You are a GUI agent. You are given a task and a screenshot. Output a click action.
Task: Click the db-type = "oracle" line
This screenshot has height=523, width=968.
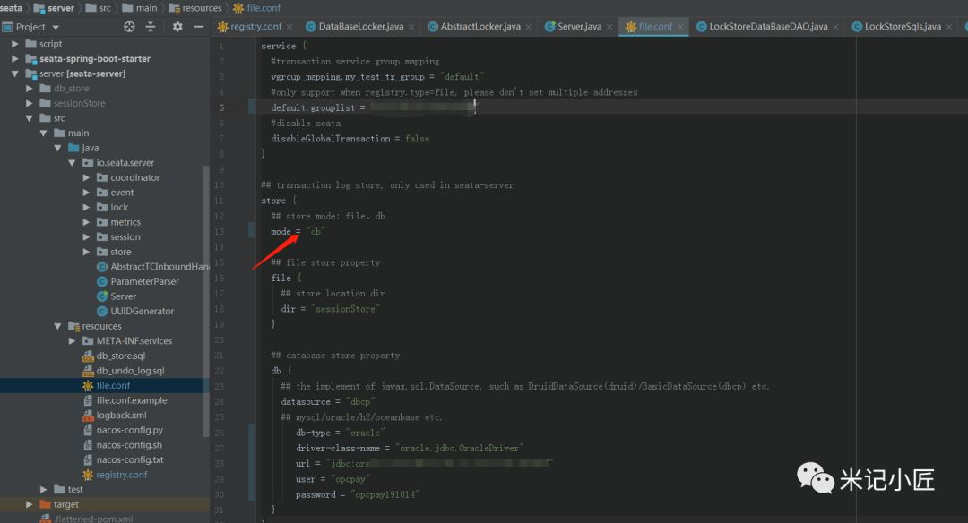[341, 433]
